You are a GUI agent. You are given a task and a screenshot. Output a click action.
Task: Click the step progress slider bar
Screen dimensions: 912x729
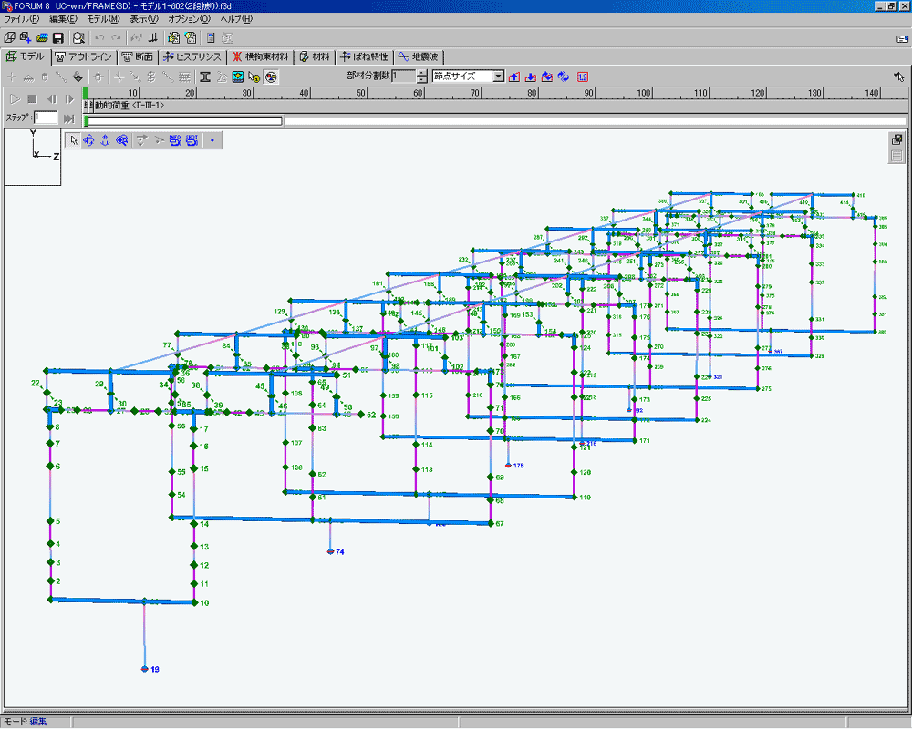pyautogui.click(x=184, y=120)
